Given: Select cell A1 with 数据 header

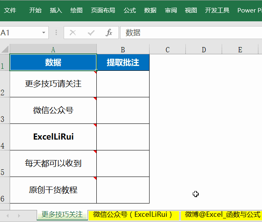Looking at the screenshot, I should 53,62.
